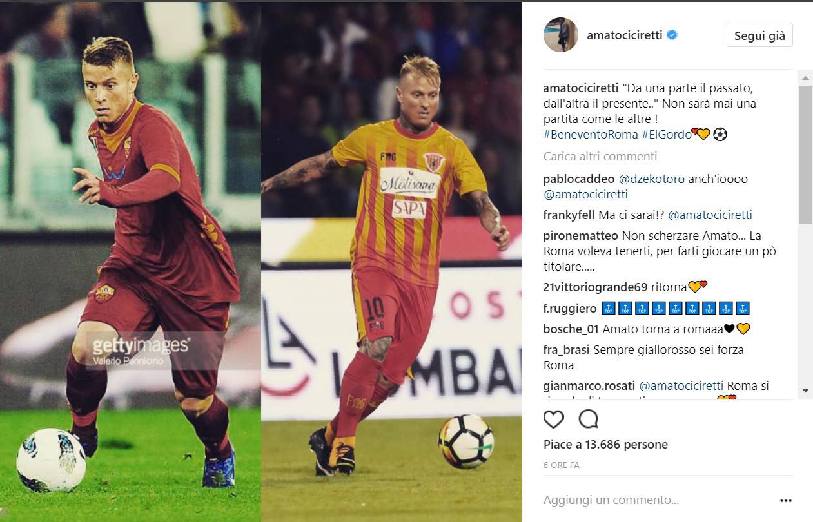813x522 pixels.
Task: Open amatociciretti username in header
Action: tap(625, 35)
